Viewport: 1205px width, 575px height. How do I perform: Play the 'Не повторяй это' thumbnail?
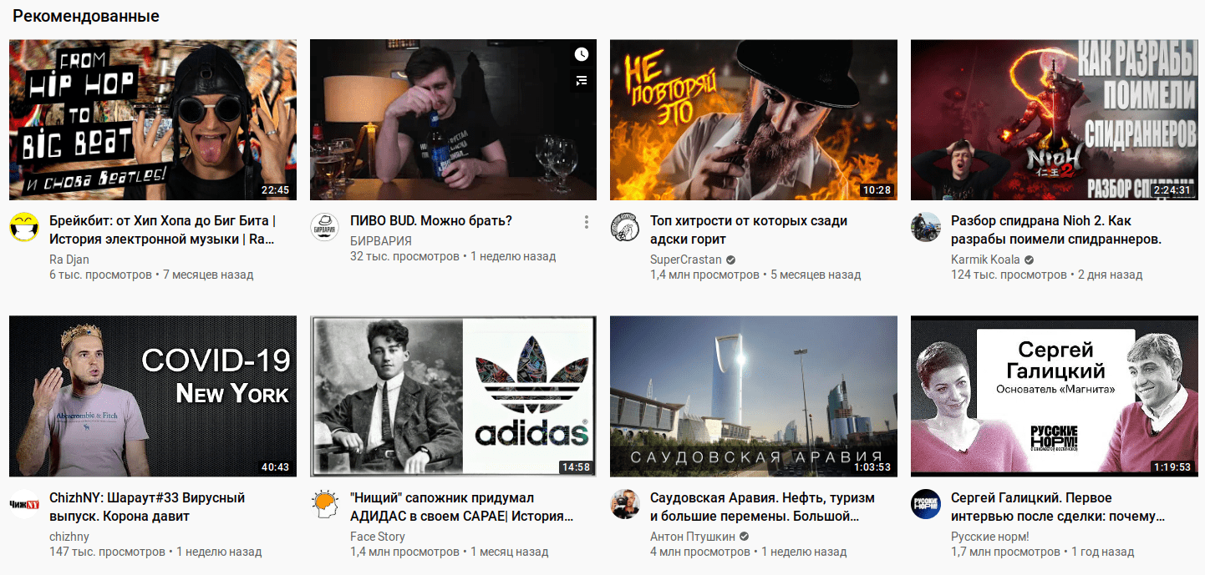754,119
